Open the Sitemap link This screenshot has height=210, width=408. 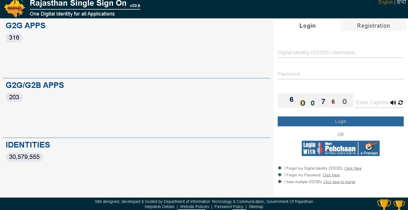[256, 207]
